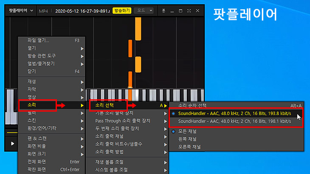This screenshot has height=174, width=310.
Task: Click the yellow seek bar progress
Action: click(12, 132)
